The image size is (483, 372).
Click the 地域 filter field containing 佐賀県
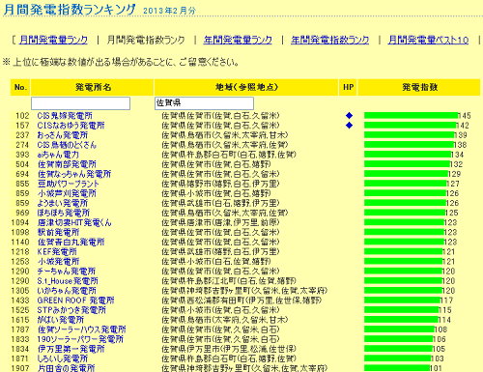[204, 103]
